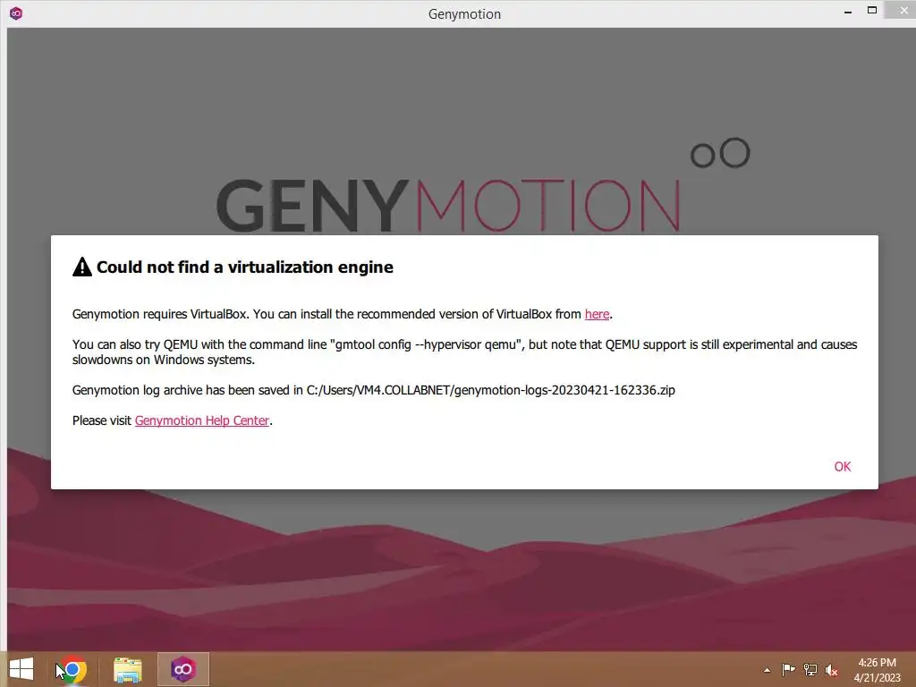Click the 'Could not find a virtualization engine' heading
The width and height of the screenshot is (916, 687).
pos(245,267)
